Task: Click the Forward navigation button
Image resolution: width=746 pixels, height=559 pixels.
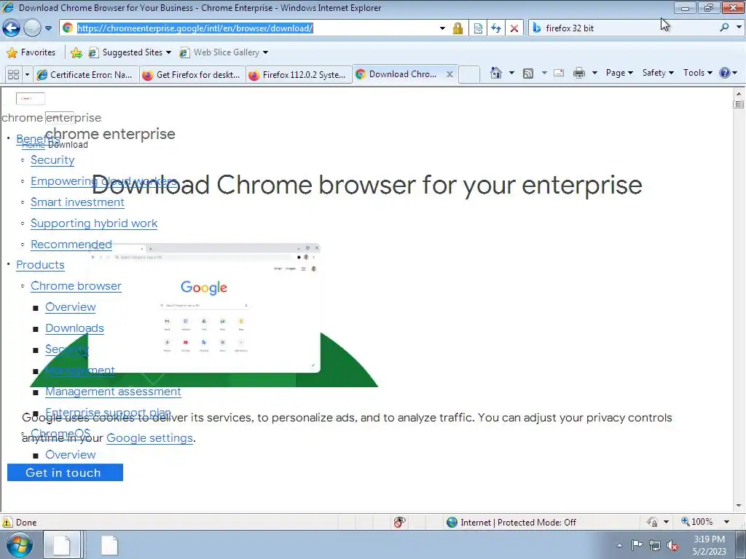Action: tap(32, 28)
